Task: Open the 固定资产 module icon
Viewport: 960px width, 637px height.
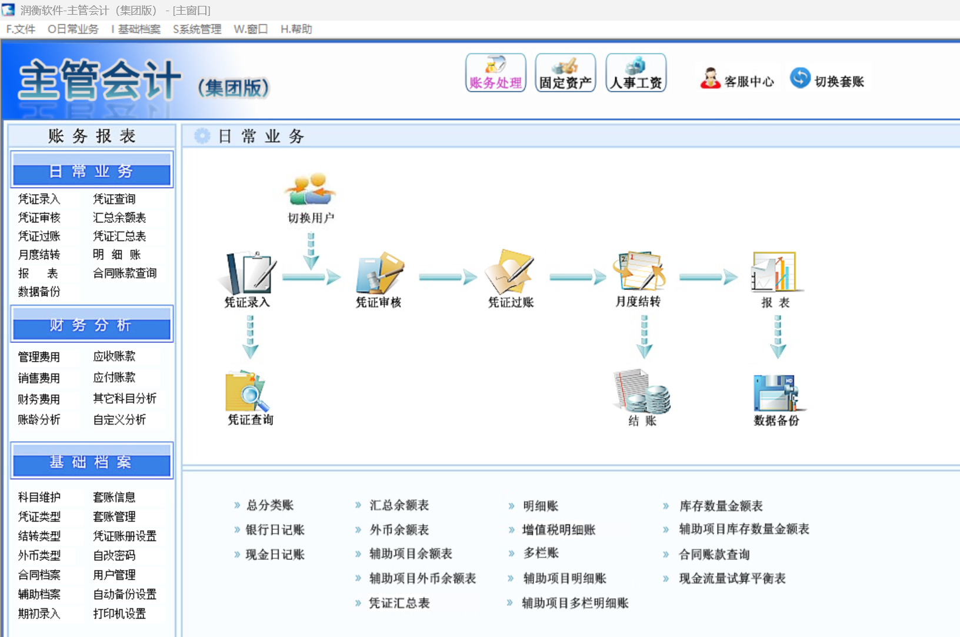Action: 565,72
